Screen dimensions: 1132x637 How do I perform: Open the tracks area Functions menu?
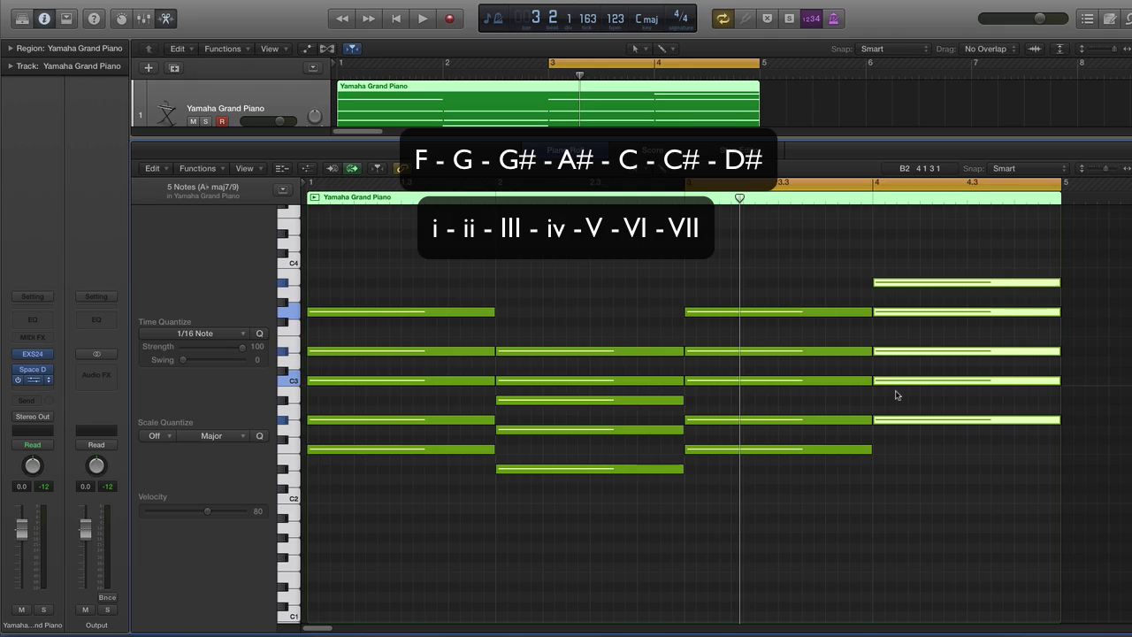[x=226, y=49]
